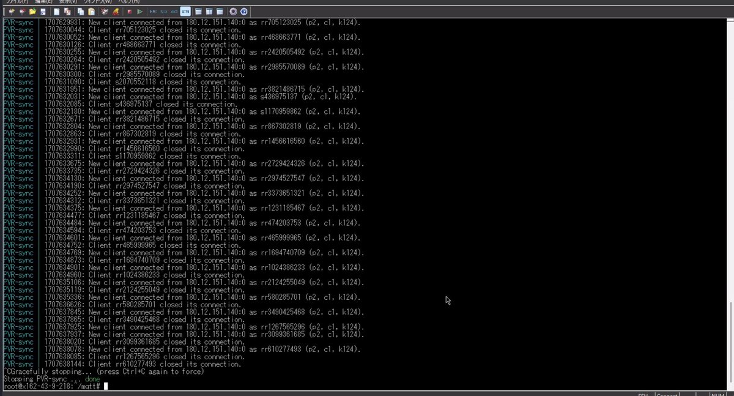The image size is (734, 396).
Task: Click the line connecting as rr2124255049
Action: tap(183, 282)
